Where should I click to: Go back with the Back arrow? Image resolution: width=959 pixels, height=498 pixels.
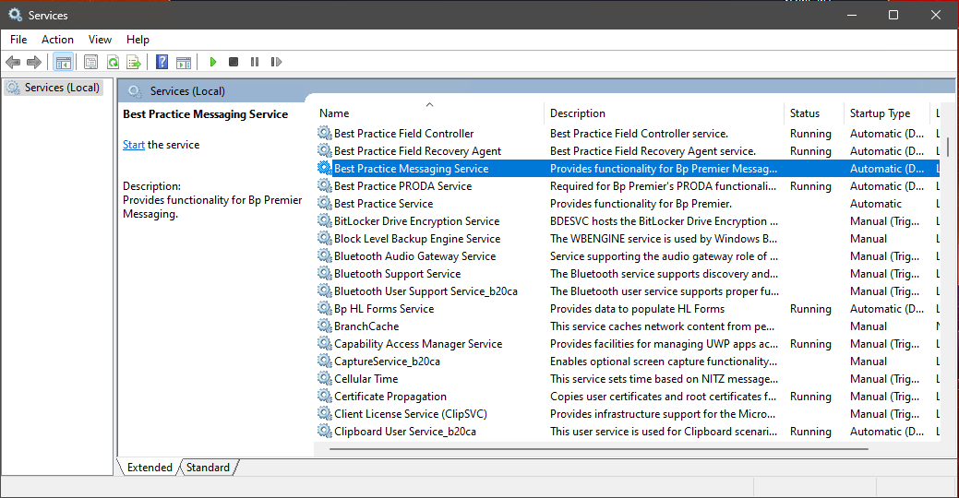(x=13, y=62)
